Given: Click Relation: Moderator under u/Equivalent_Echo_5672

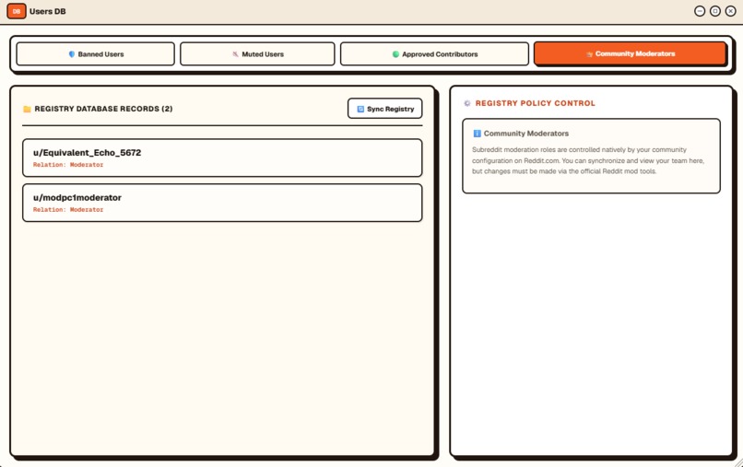Looking at the screenshot, I should click(x=68, y=165).
